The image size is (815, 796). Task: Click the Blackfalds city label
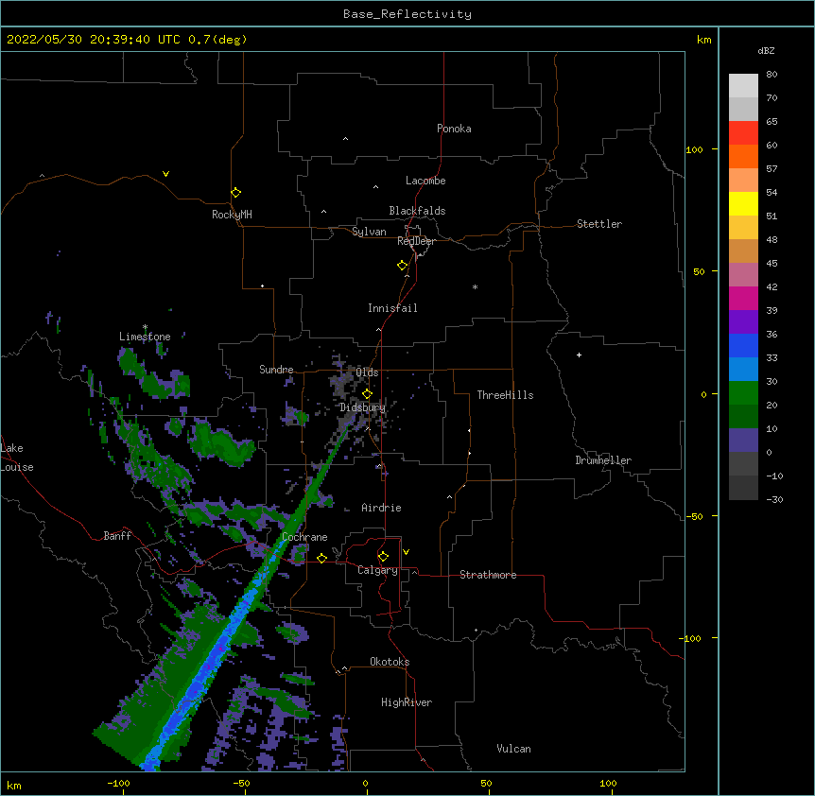coord(417,211)
